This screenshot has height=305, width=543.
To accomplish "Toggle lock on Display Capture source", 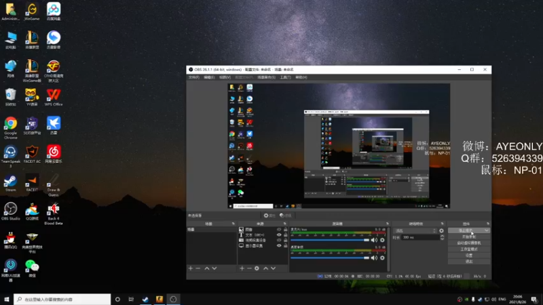I will [285, 246].
